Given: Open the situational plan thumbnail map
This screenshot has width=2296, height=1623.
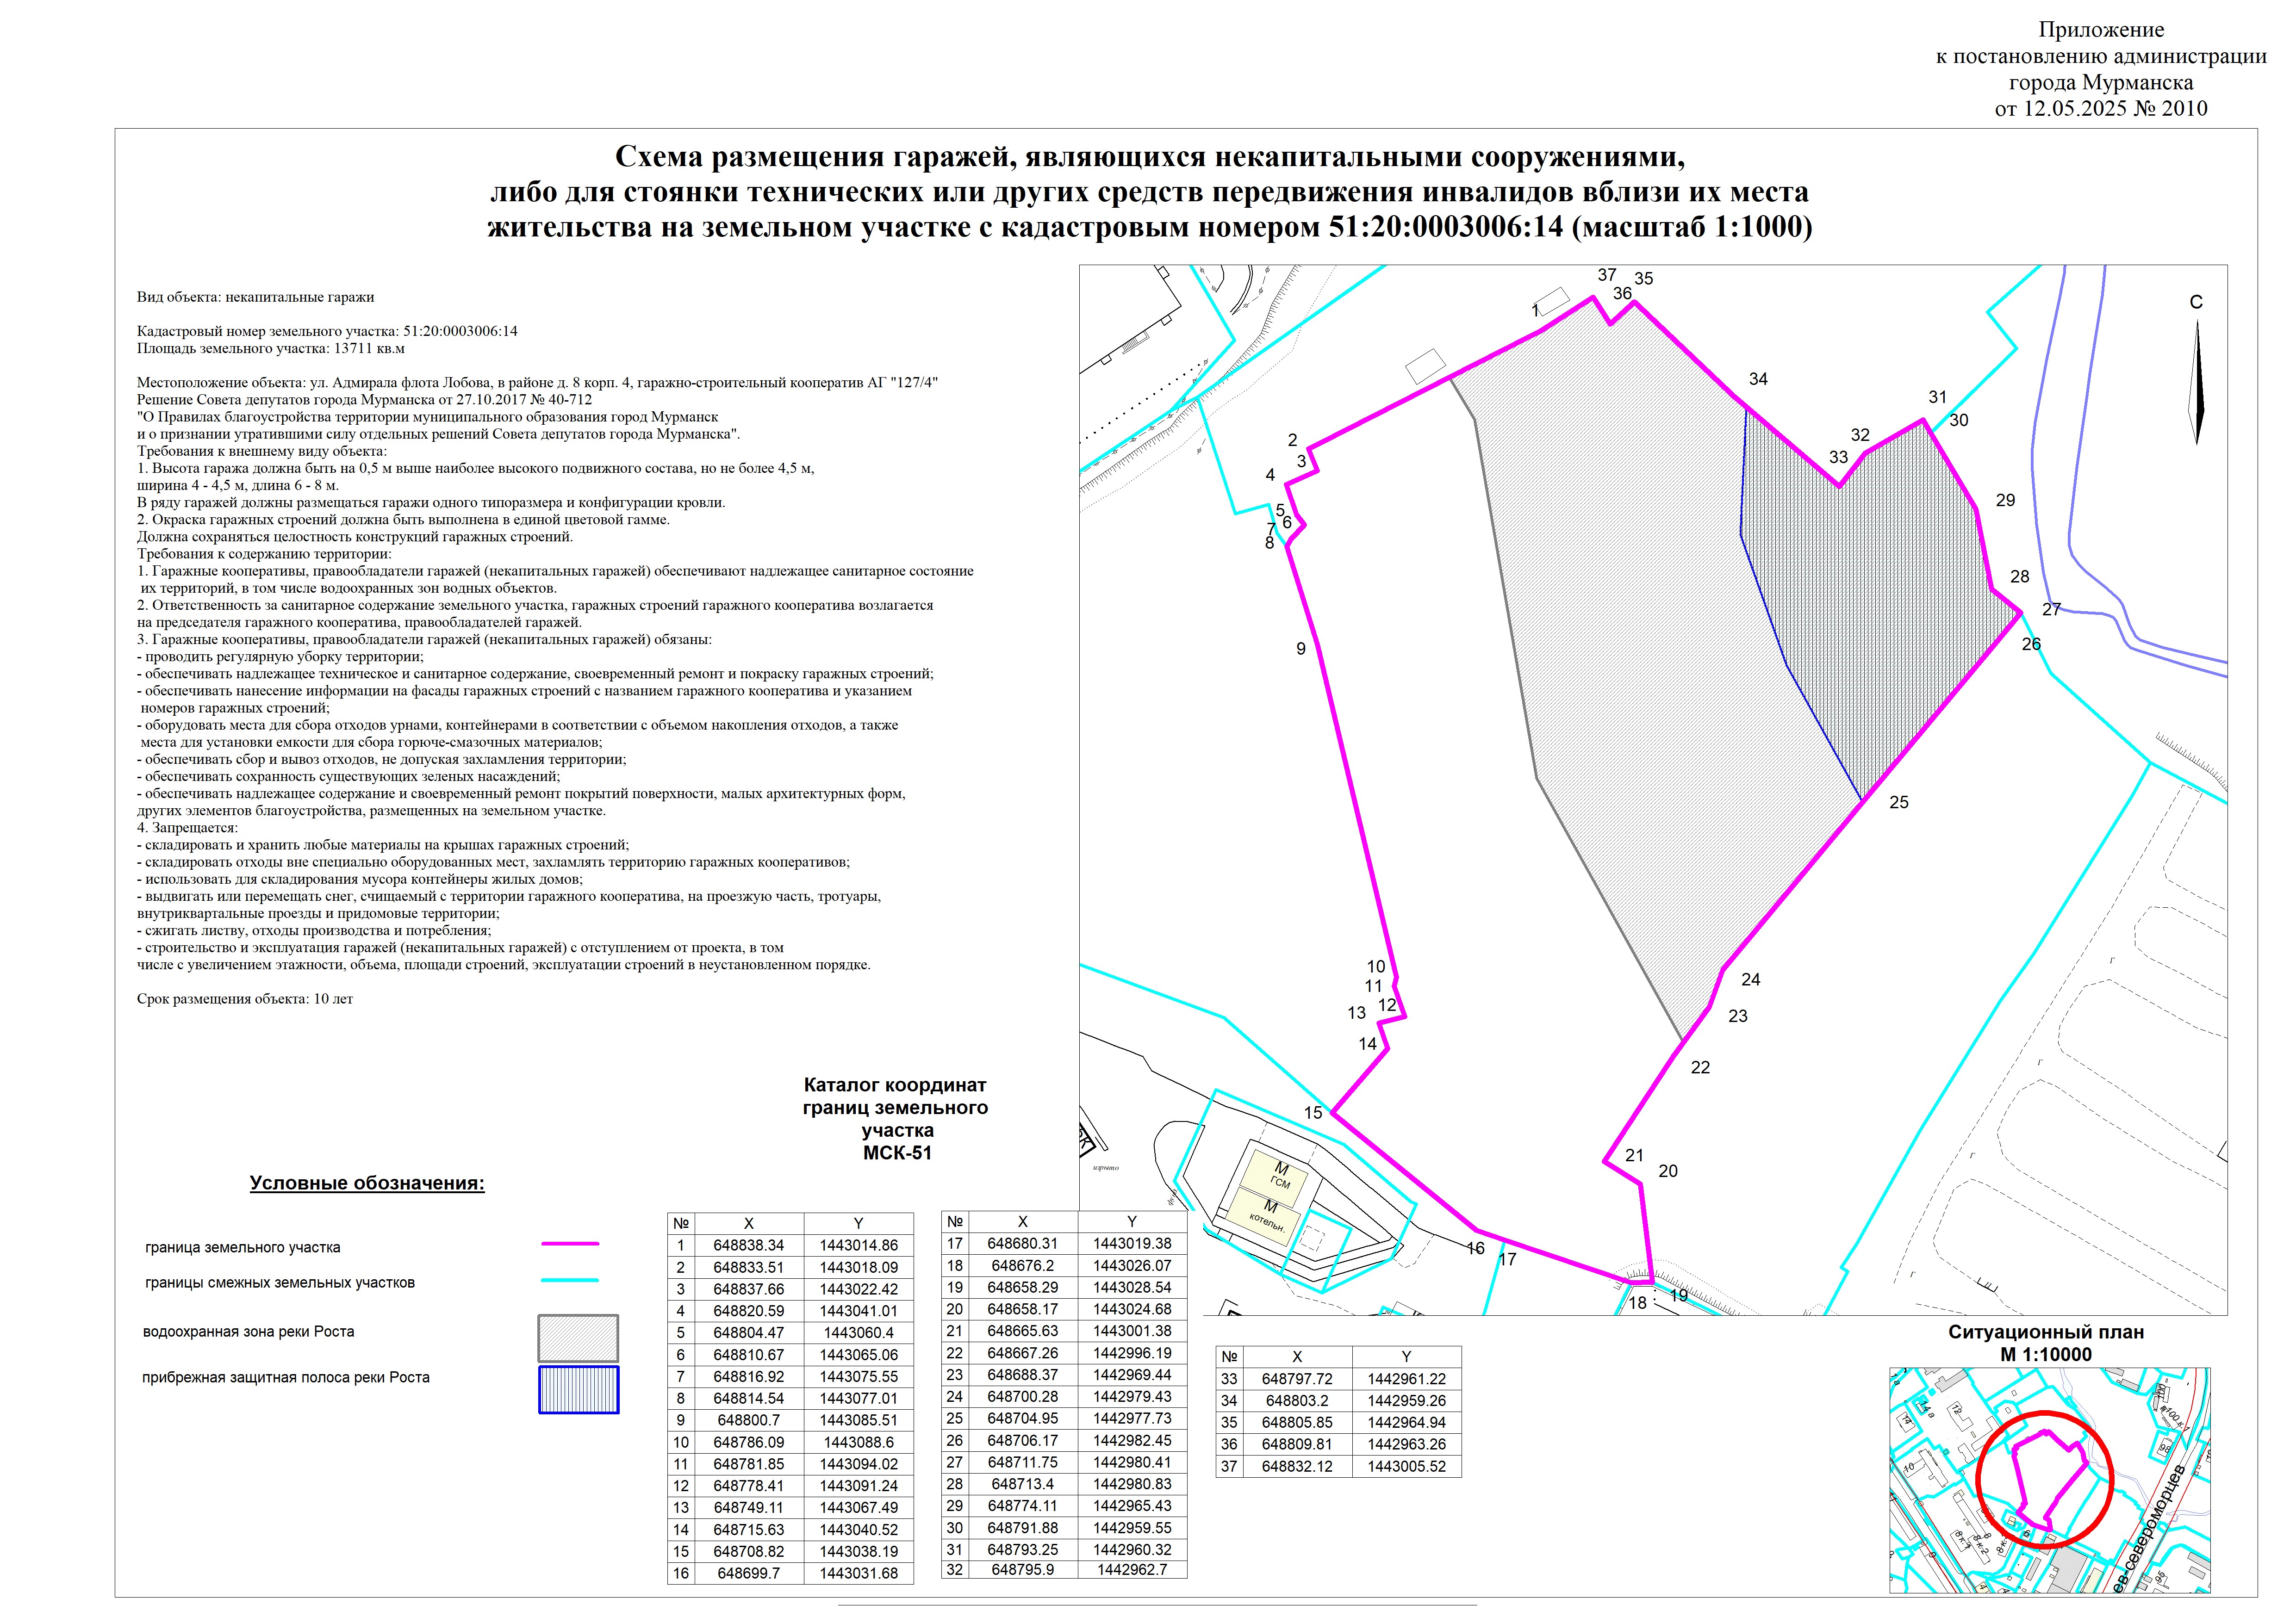Looking at the screenshot, I should pyautogui.click(x=2049, y=1480).
